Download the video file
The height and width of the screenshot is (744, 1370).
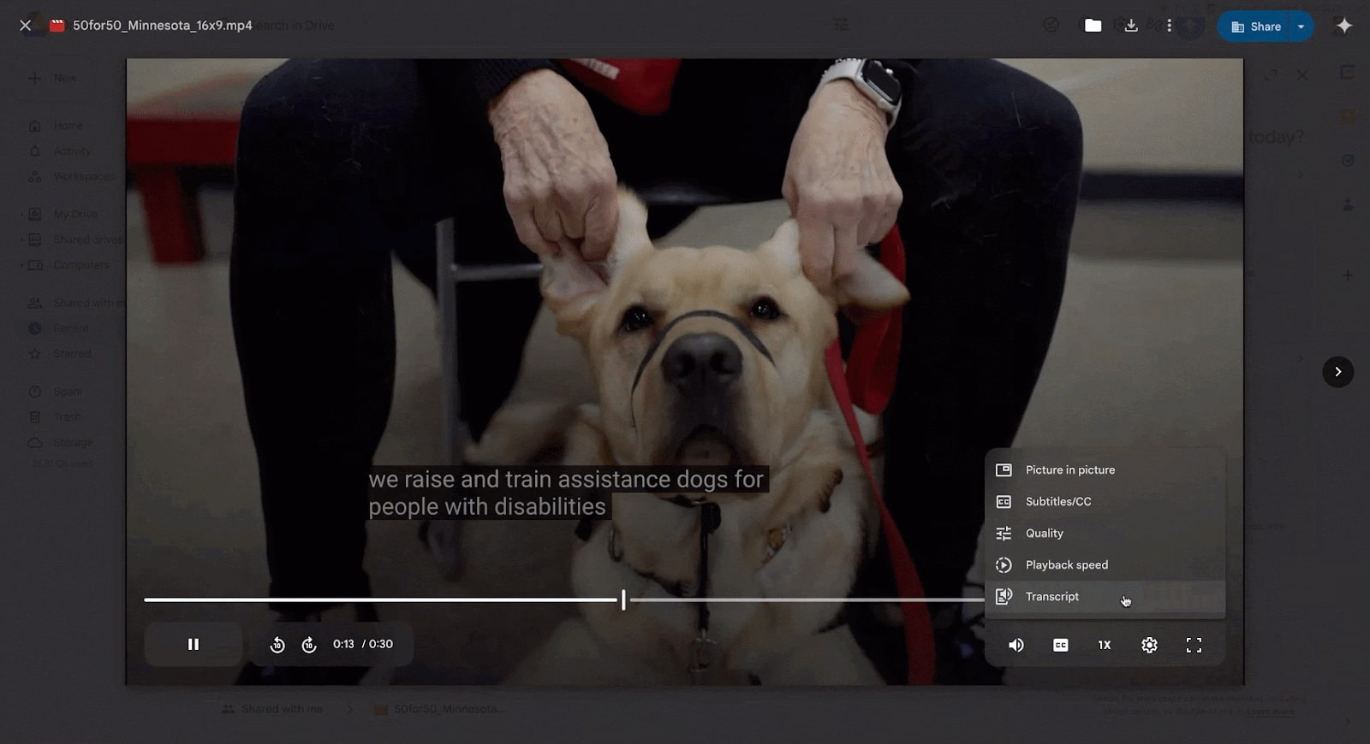tap(1131, 26)
